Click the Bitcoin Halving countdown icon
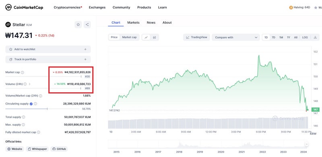This screenshot has height=157, width=322. point(291,8)
